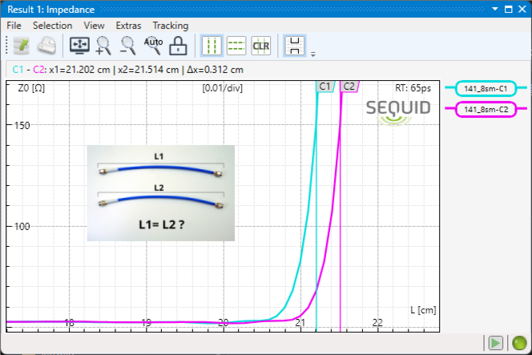Open the Selection menu
Image resolution: width=532 pixels, height=355 pixels.
click(52, 26)
